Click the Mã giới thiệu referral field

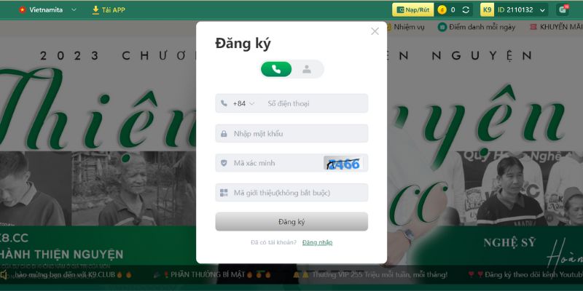click(x=291, y=193)
